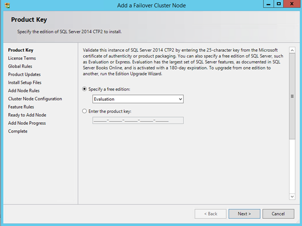Open the Product Updates step
This screenshot has width=302, height=226.
tap(24, 75)
